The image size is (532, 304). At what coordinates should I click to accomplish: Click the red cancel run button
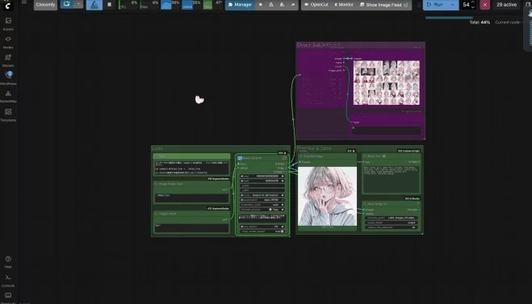485,5
